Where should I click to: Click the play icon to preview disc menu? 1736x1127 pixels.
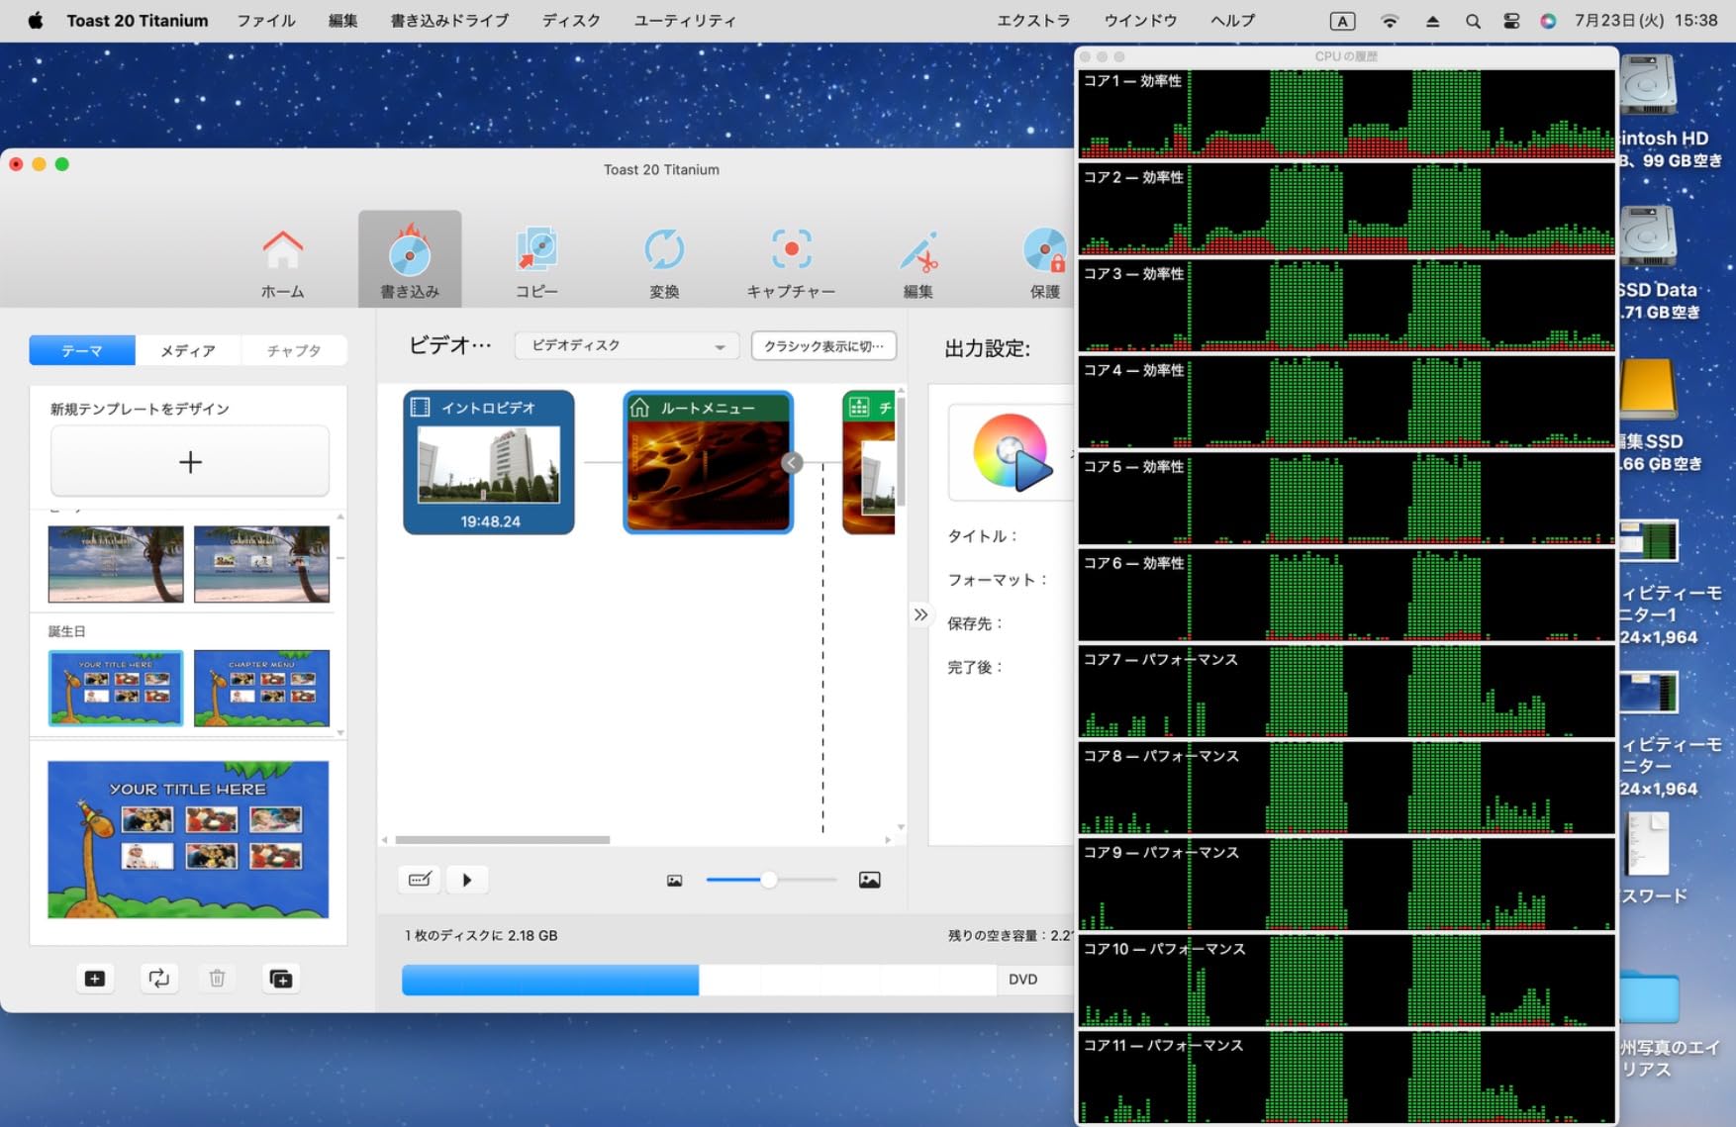466,879
